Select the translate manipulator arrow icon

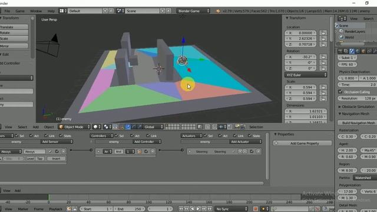(128, 127)
